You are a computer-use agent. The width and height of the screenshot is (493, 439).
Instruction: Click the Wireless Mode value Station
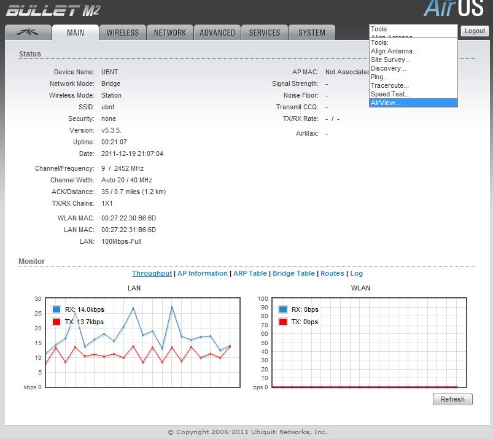click(111, 95)
